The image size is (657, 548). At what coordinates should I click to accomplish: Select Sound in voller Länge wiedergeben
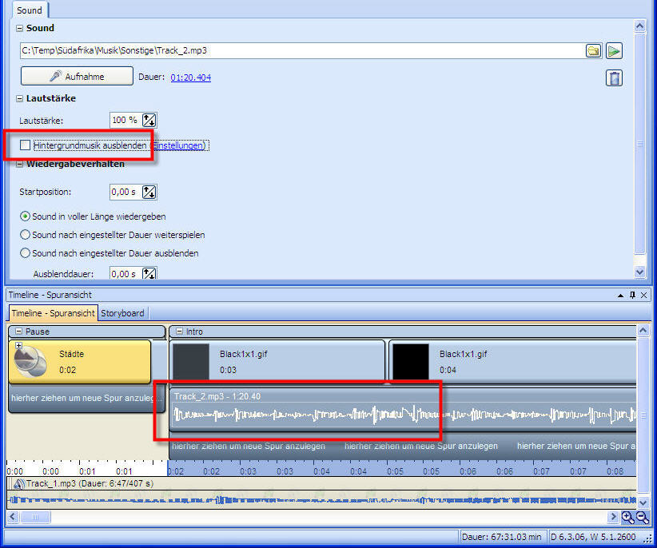coord(26,216)
